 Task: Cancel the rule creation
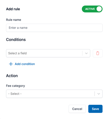[77, 109]
